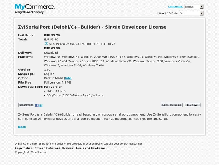Share on Facebook icon
This screenshot has width=219, height=165.
click(x=37, y=106)
